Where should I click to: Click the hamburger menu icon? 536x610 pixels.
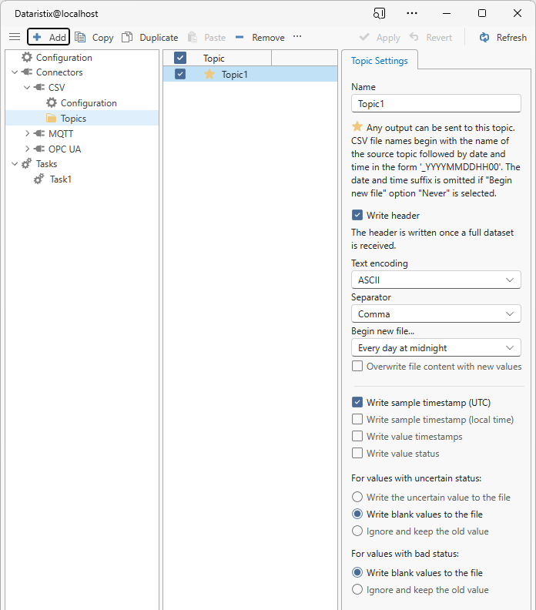[x=14, y=37]
